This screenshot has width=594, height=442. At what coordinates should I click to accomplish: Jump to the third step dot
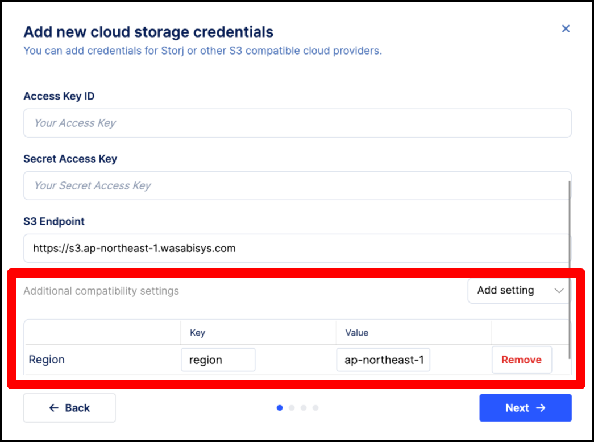pyautogui.click(x=304, y=408)
